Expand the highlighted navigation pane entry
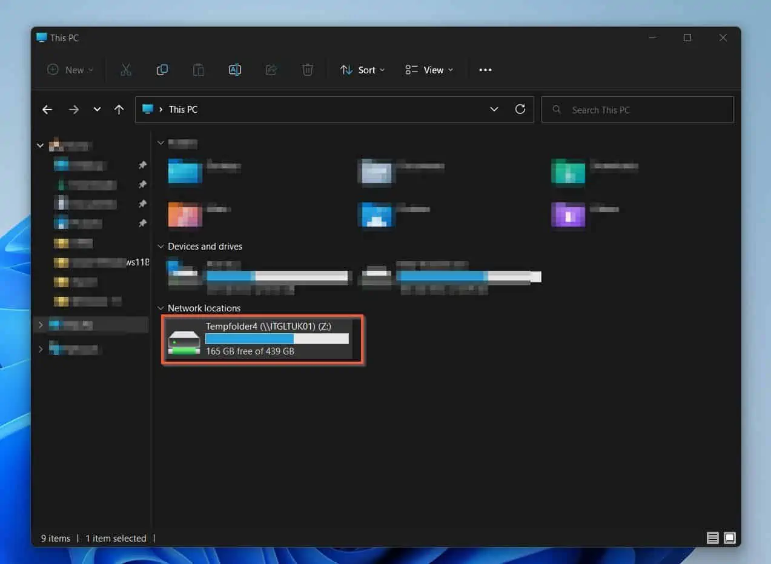Screen dimensions: 771x564 pos(41,325)
